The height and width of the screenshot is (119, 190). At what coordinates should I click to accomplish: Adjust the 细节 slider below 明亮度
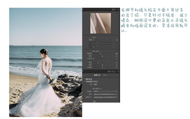tap(102, 56)
